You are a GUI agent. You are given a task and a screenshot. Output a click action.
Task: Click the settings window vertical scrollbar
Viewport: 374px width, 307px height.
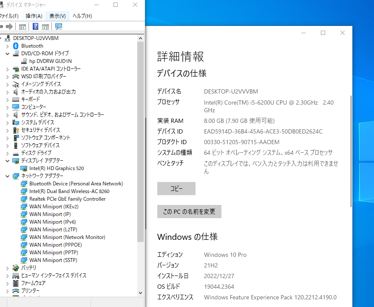(x=351, y=151)
